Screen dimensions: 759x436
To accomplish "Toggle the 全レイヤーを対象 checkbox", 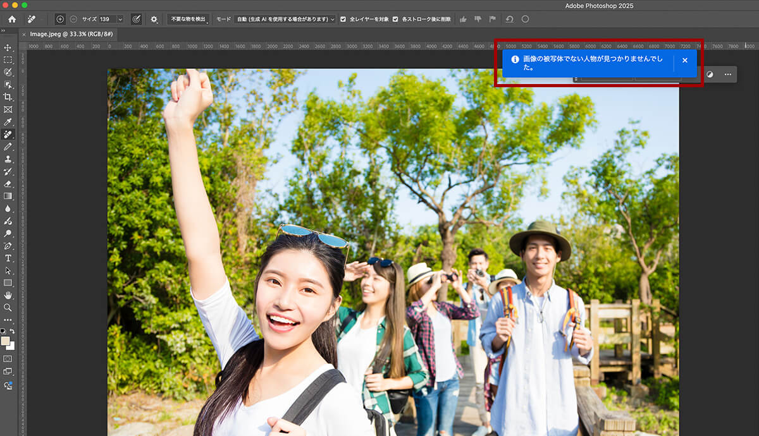I will (343, 19).
